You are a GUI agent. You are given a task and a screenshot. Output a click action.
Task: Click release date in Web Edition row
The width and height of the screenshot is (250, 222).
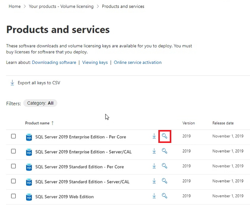click(228, 196)
